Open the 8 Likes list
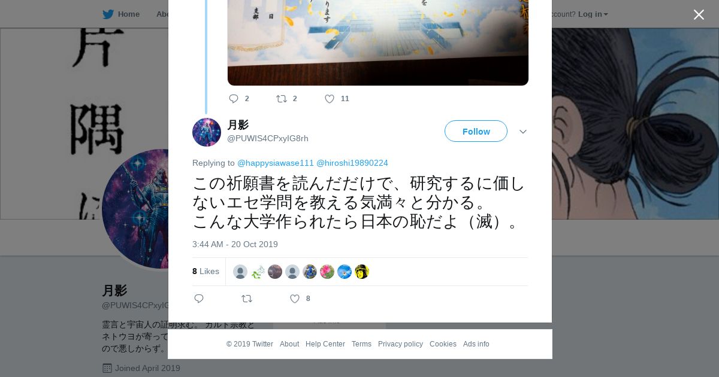The image size is (719, 377). click(206, 271)
